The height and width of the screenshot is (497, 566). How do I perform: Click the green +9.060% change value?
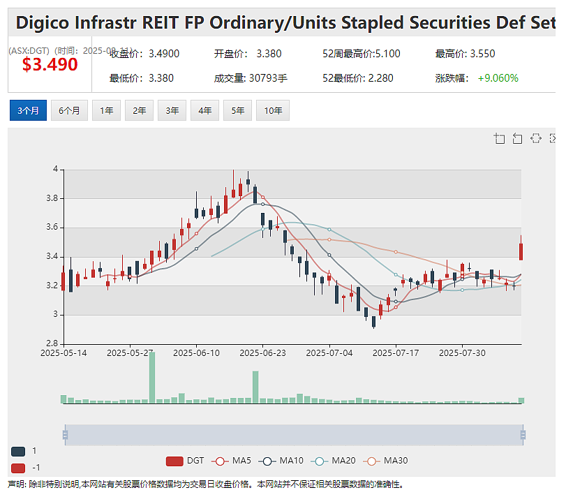click(x=498, y=78)
